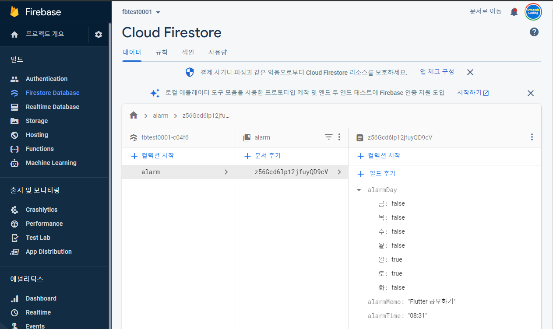Screen dimensions: 553x329
Task: Click the analytics Realtime clock icon
Action: pyautogui.click(x=14, y=312)
